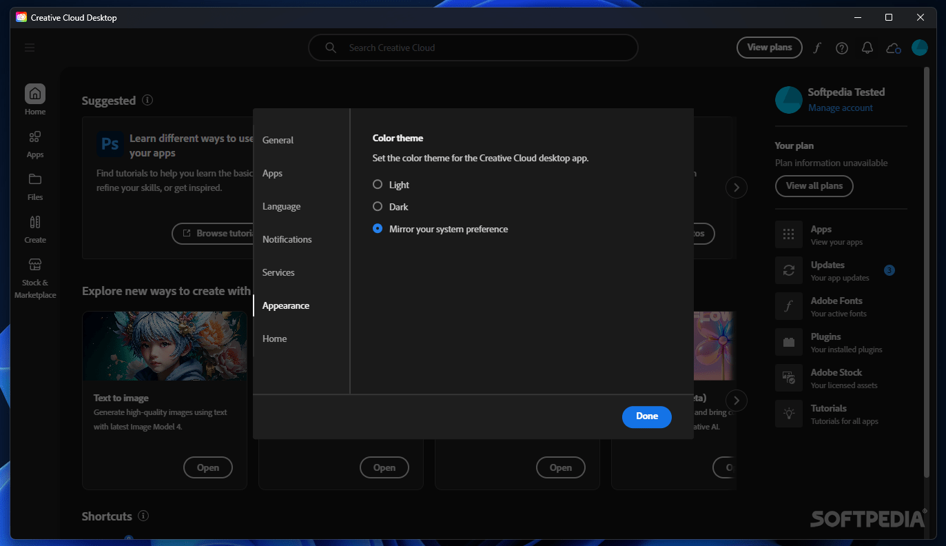Click Open on the second Explore card
The height and width of the screenshot is (546, 946).
pyautogui.click(x=384, y=467)
